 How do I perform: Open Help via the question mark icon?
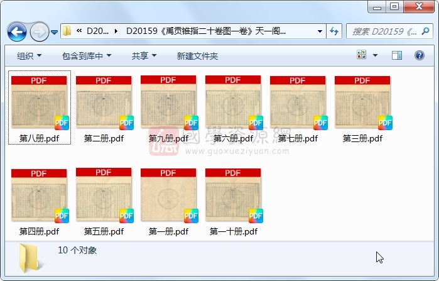419,55
